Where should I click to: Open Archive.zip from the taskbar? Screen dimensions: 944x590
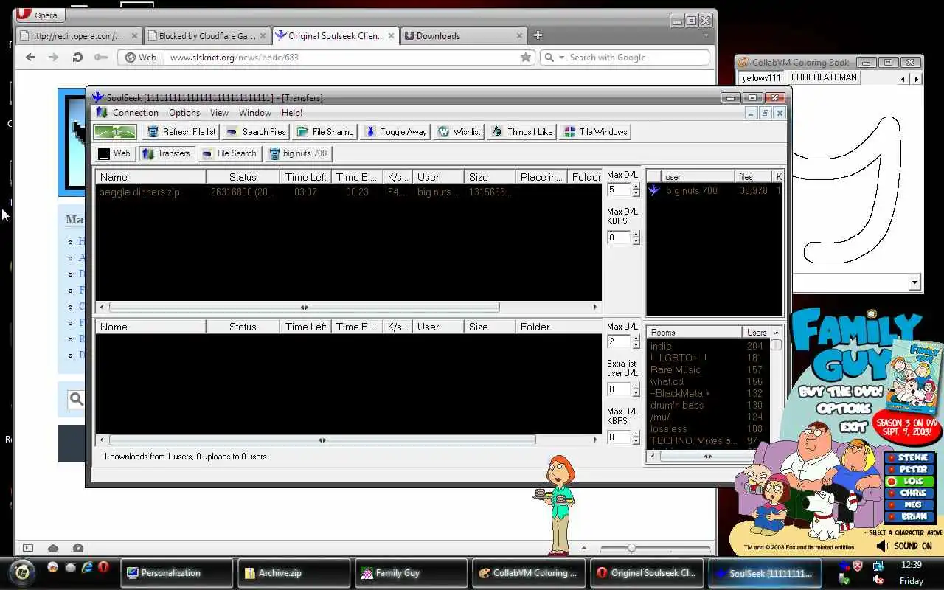click(294, 573)
